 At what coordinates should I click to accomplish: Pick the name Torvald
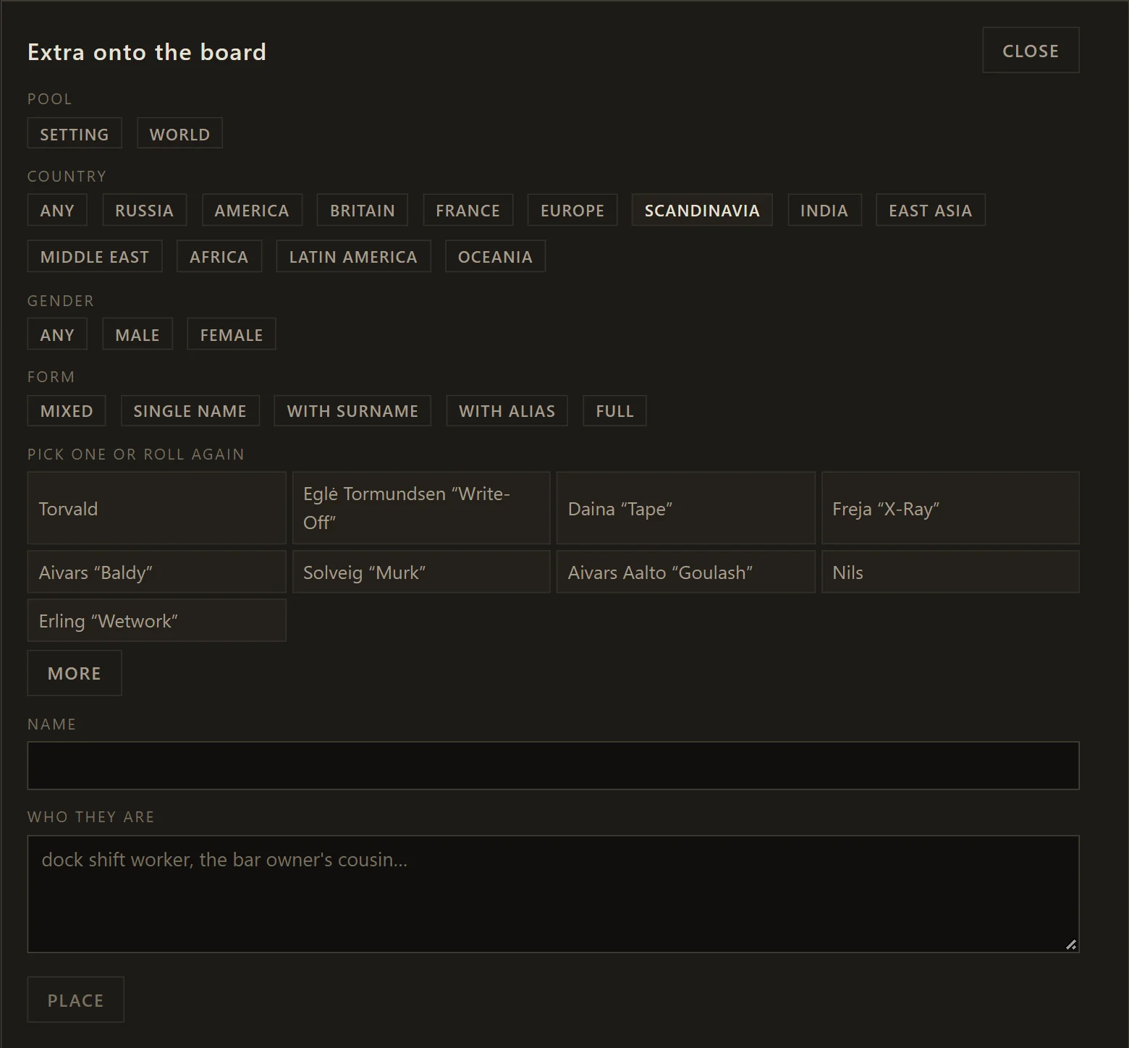click(156, 508)
